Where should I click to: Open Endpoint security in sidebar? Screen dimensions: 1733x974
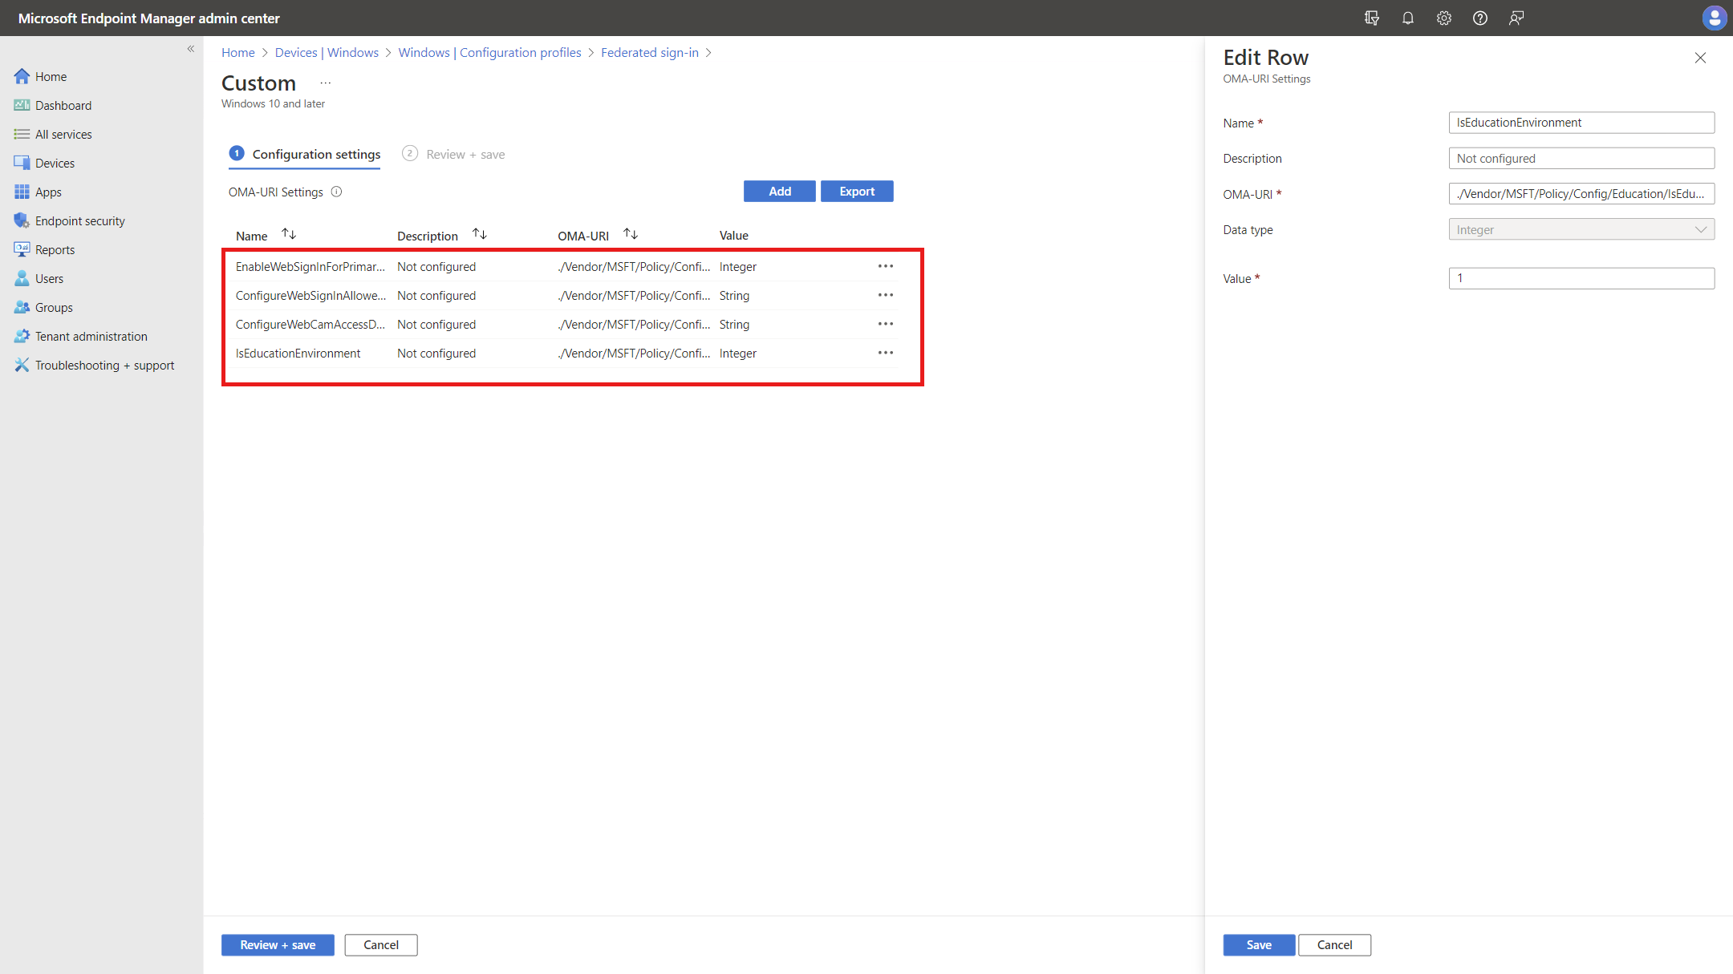point(79,220)
